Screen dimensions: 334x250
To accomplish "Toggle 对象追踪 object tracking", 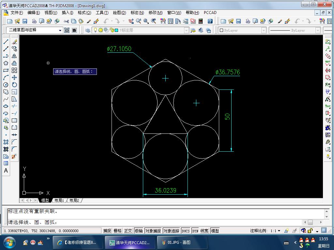I will 172,231.
